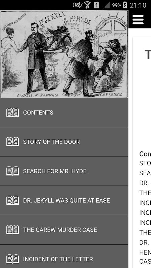Click book icon beside The Carew Murder Case
This screenshot has width=151, height=268.
coord(12,229)
